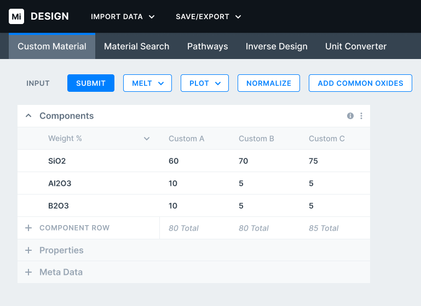Collapse the Components section chevron

[x=28, y=116]
